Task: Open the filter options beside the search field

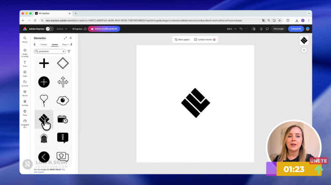Action: pyautogui.click(x=69, y=51)
